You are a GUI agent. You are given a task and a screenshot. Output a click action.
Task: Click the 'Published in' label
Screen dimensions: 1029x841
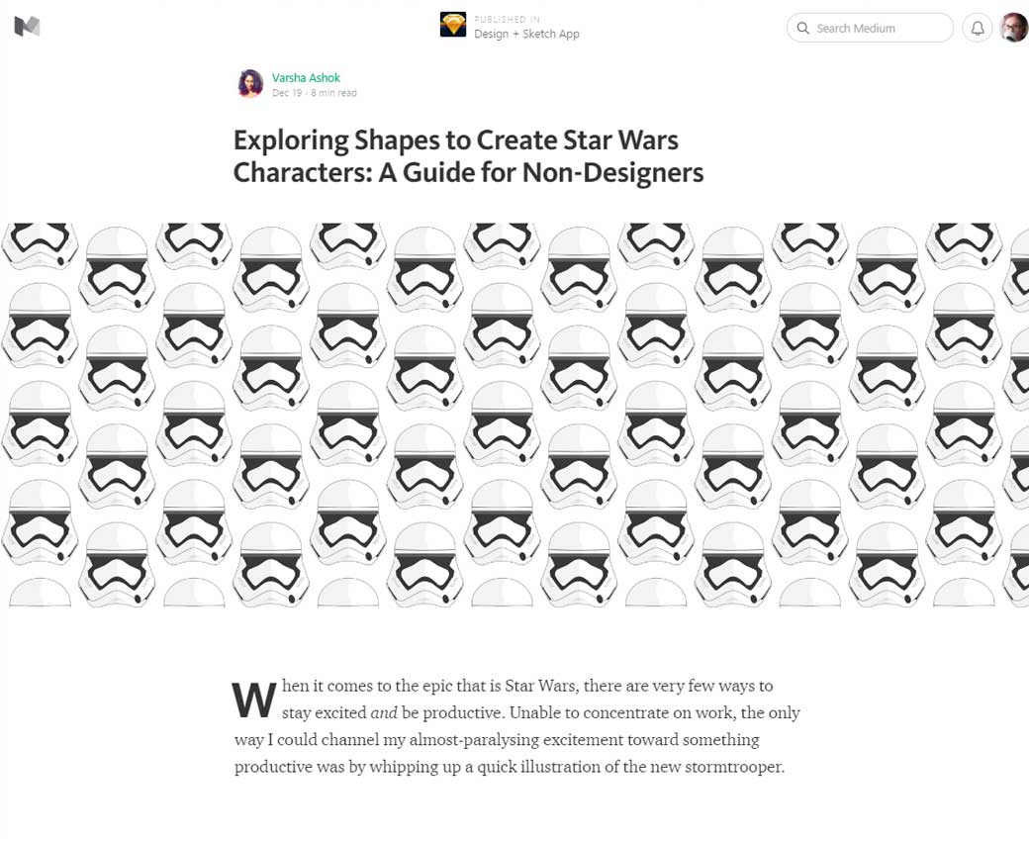click(508, 19)
